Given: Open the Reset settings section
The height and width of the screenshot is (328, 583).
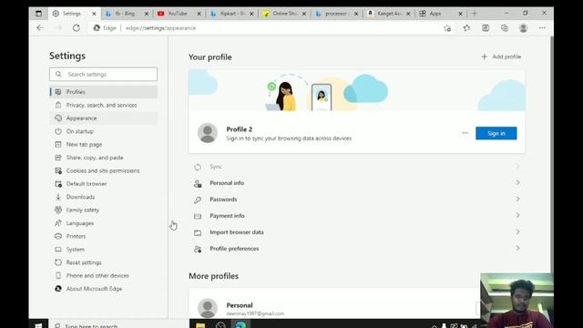Looking at the screenshot, I should click(x=104, y=262).
